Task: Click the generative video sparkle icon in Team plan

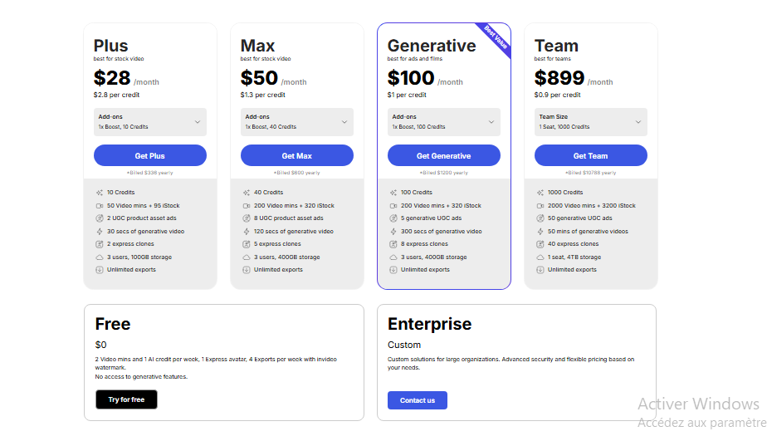Action: (x=540, y=232)
